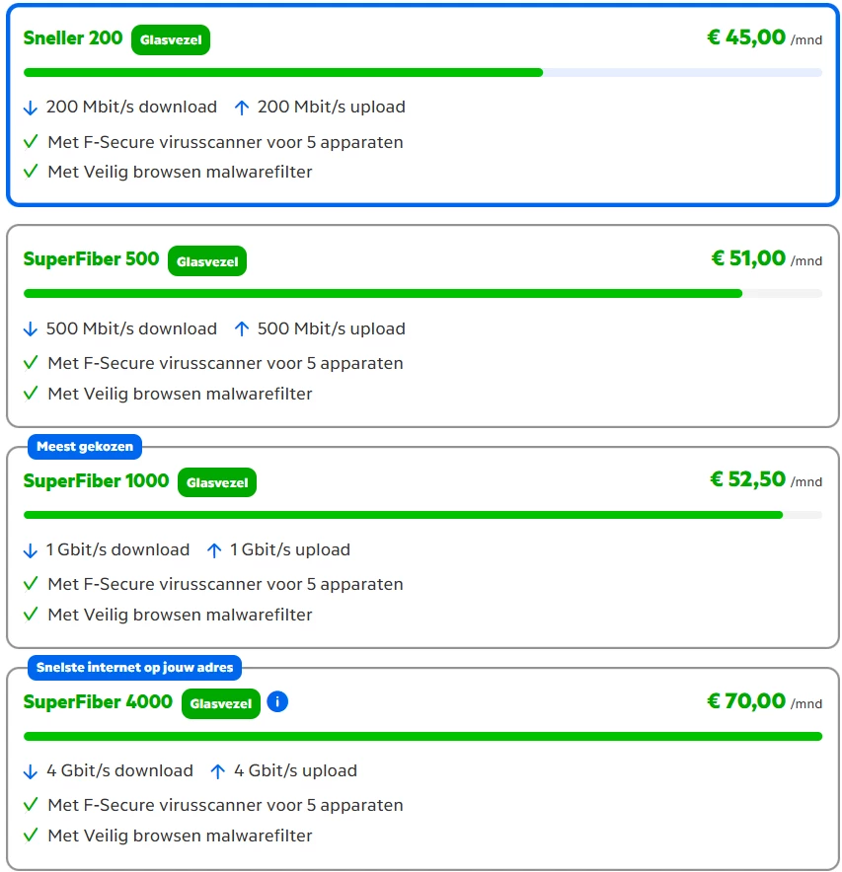The height and width of the screenshot is (872, 842).
Task: Click the SuperFiber 4000 speed bar
Action: click(422, 736)
